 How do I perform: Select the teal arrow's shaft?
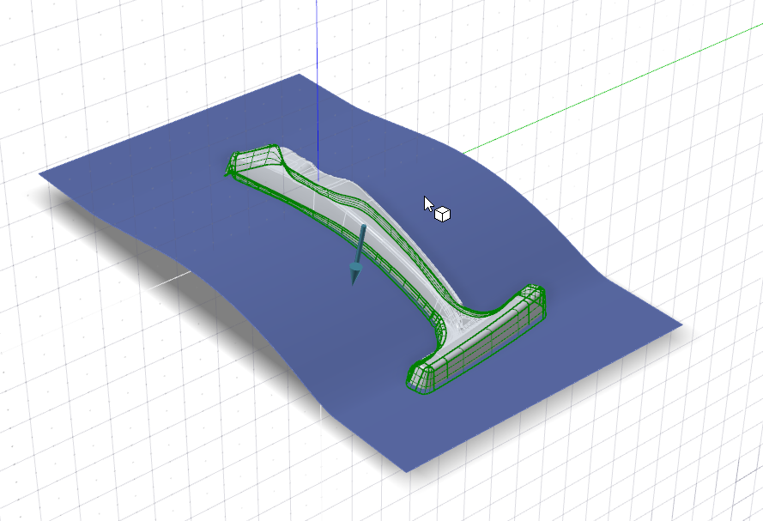click(360, 245)
